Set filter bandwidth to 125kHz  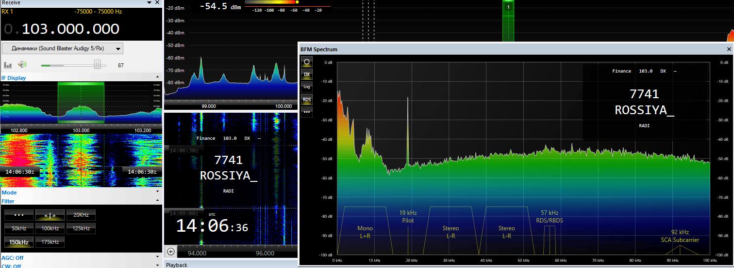pos(81,228)
